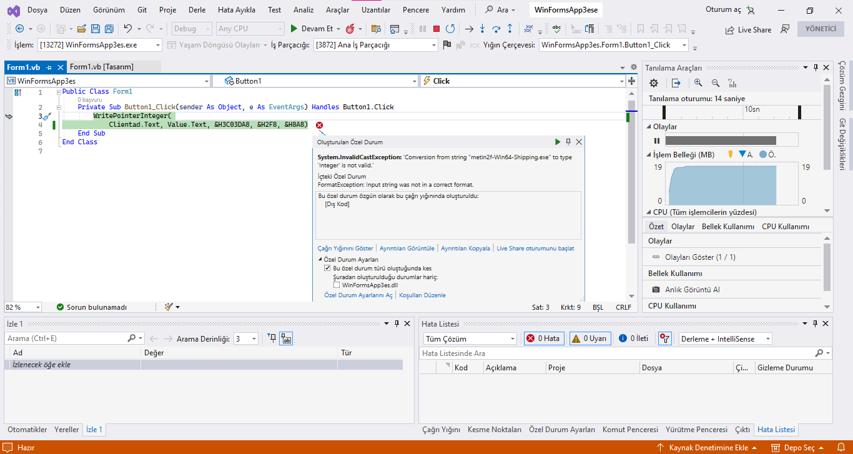The image size is (853, 454).
Task: Switch to the Yereller tab
Action: pos(67,430)
